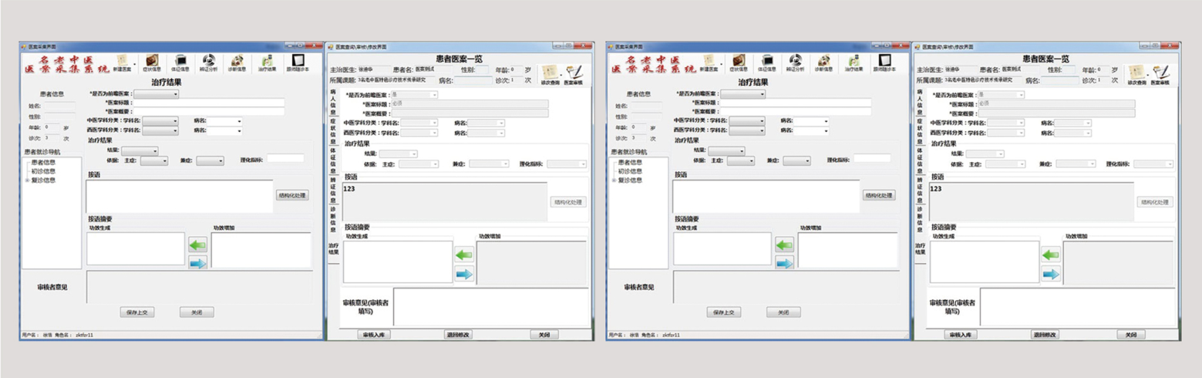Click 新建医案 icon in leftmost window toolbar

tap(123, 62)
